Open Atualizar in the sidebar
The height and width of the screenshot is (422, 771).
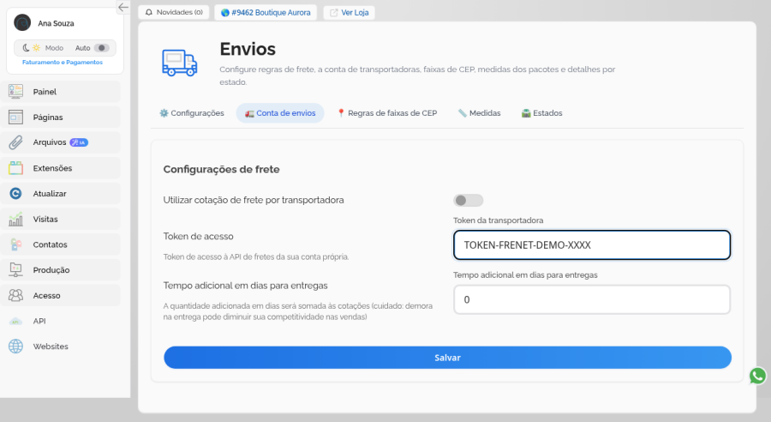[x=61, y=194]
